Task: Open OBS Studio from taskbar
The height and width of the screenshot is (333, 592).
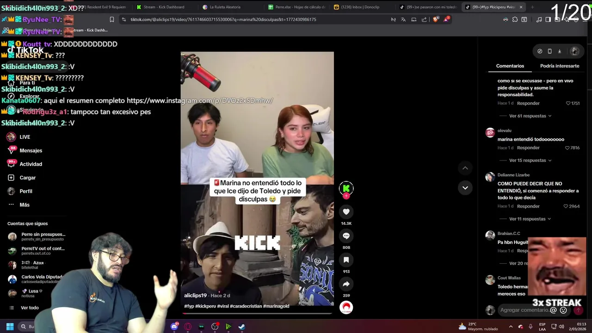Action: click(x=215, y=327)
